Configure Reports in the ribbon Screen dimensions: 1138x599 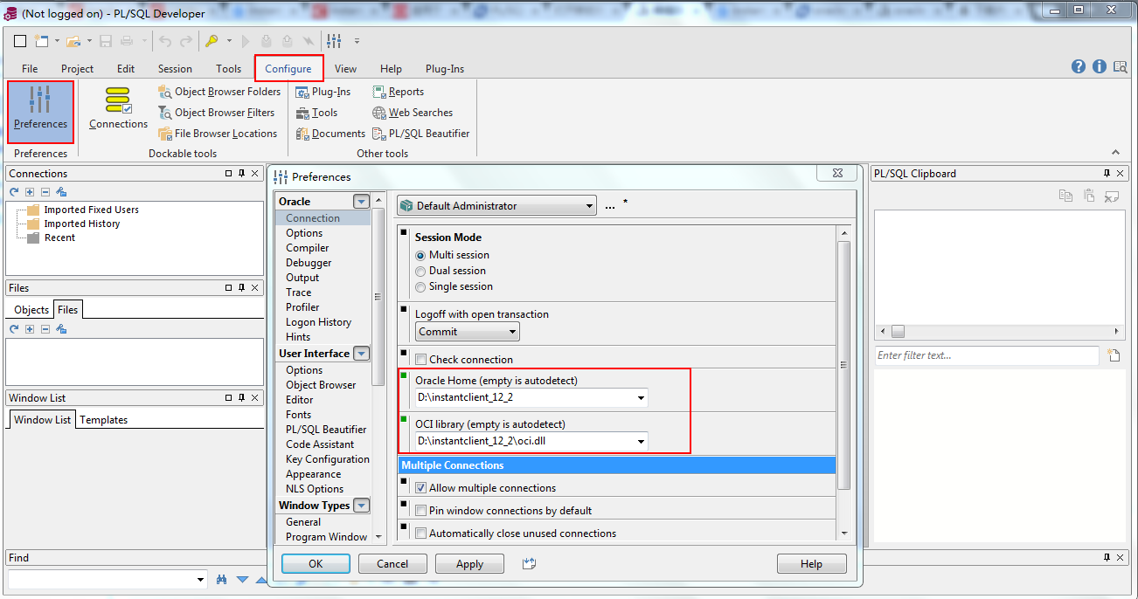click(x=398, y=92)
